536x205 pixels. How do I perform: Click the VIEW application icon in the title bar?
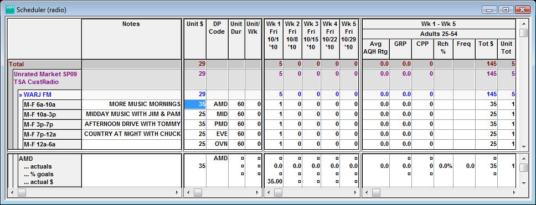click(x=10, y=9)
